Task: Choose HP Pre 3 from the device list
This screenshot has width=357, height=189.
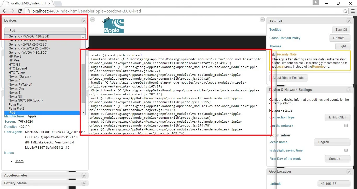Action: coord(43,56)
